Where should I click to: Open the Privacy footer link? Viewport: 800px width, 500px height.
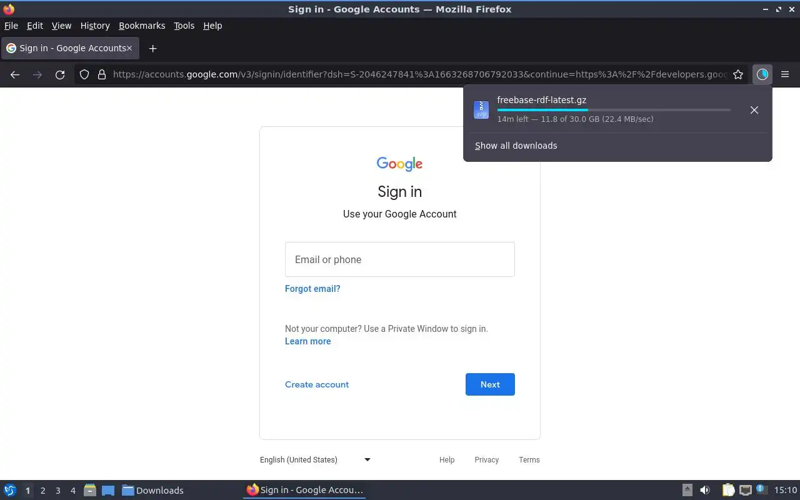click(486, 459)
